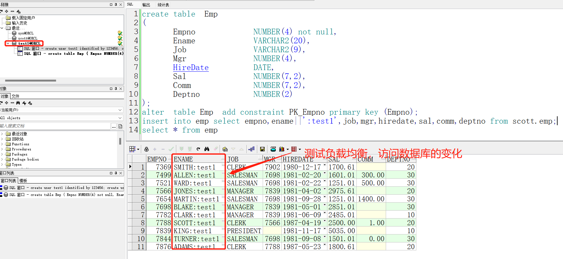This screenshot has width=563, height=259.
Task: Click the document icon beside search field
Action: click(x=121, y=126)
